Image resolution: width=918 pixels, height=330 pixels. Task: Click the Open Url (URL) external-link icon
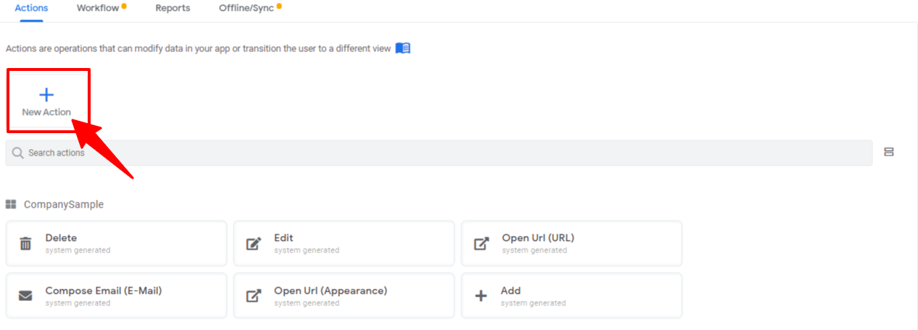(481, 244)
